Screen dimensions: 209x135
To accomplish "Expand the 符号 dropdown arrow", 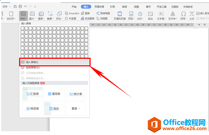I will pos(186,19).
